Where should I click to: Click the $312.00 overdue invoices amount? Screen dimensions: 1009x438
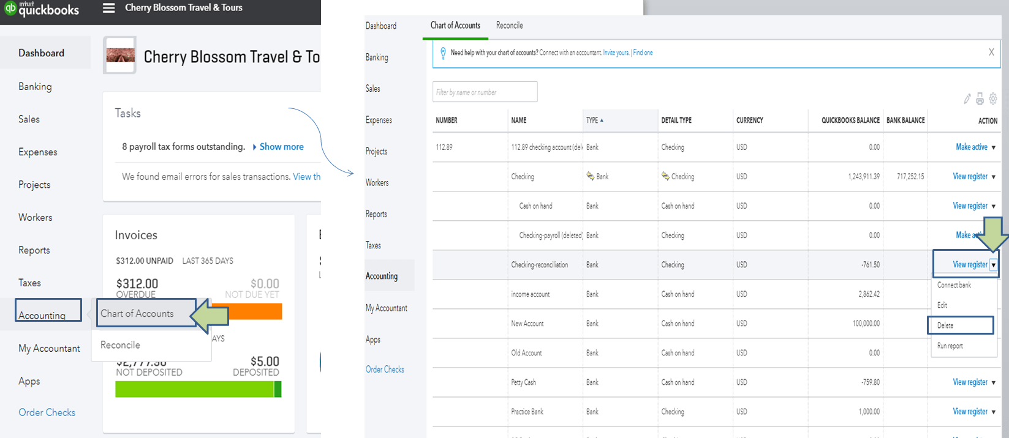(x=137, y=283)
